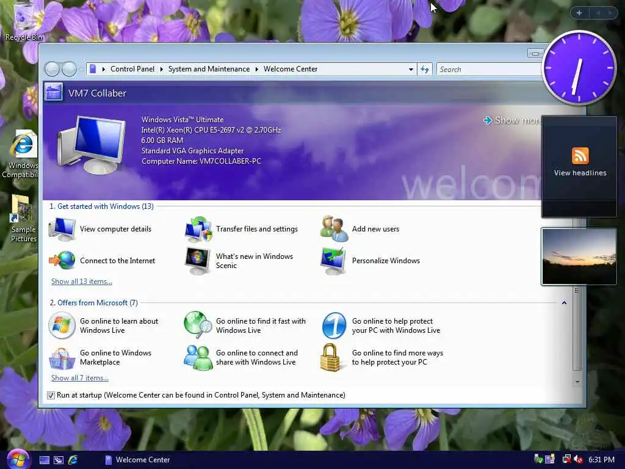Click the sidebar next gadgets page arrow

coord(610,13)
